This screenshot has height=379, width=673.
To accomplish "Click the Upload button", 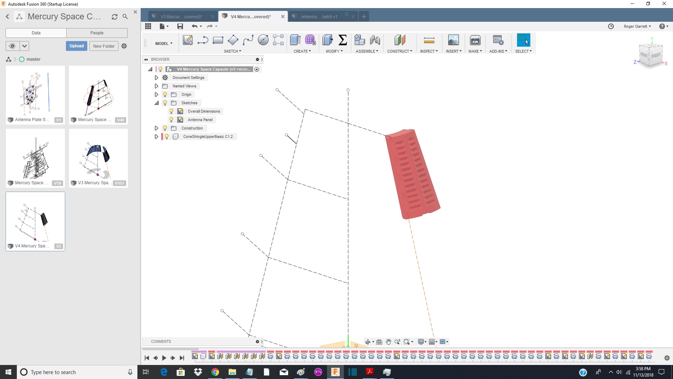I will 76,46.
